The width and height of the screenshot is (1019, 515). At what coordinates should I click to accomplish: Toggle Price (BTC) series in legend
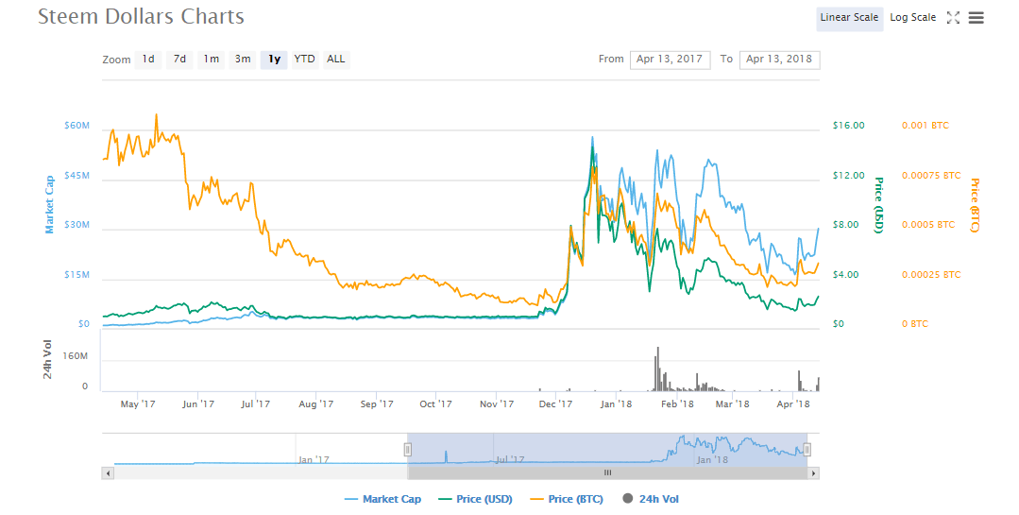[568, 499]
